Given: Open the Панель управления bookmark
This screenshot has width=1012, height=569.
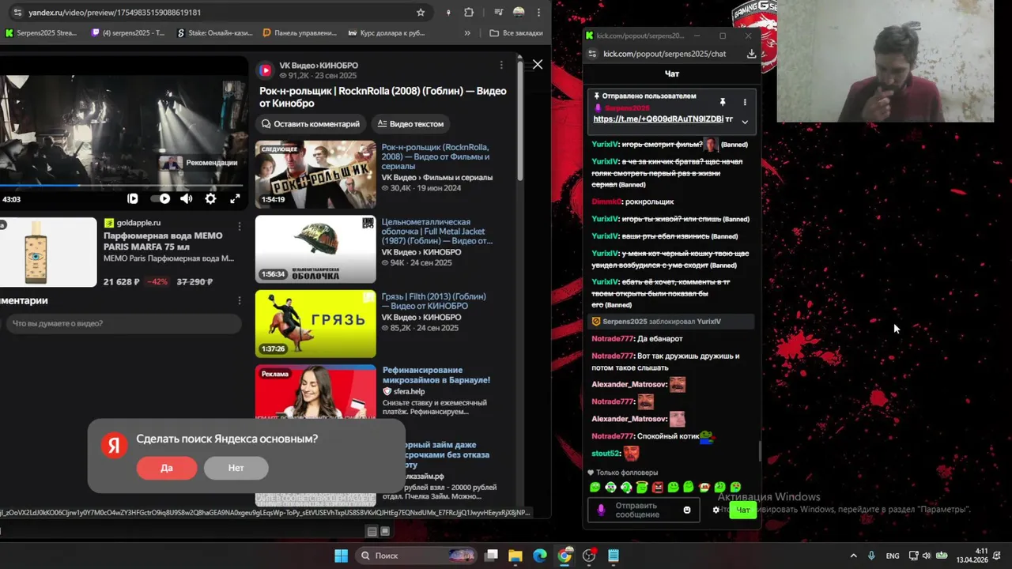Looking at the screenshot, I should 300,33.
